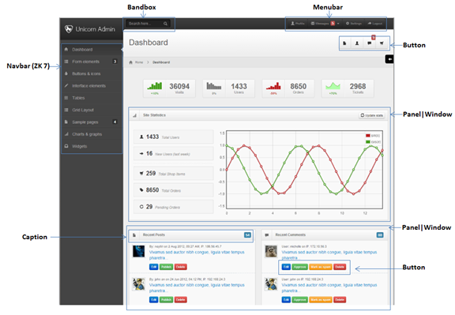Click the black arrow tab on right edge
The width and height of the screenshot is (455, 315).
click(x=389, y=59)
